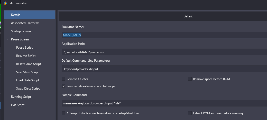Enable Extract ROM archives before running
Screen dimensions: 267x120
point(190,113)
